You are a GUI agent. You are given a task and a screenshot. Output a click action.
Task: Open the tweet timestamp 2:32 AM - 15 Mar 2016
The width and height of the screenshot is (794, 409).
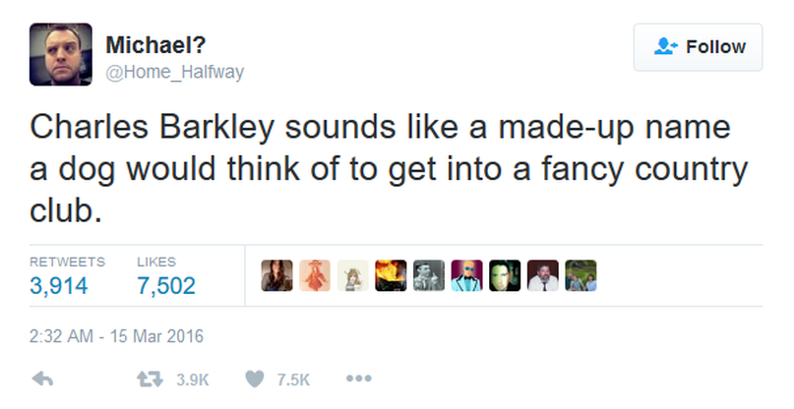116,336
